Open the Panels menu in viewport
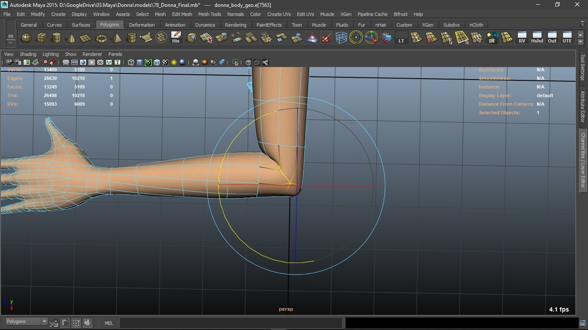This screenshot has width=588, height=330. pyautogui.click(x=115, y=54)
